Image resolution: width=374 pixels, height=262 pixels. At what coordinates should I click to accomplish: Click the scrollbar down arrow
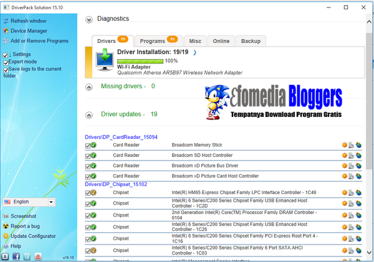[369, 253]
